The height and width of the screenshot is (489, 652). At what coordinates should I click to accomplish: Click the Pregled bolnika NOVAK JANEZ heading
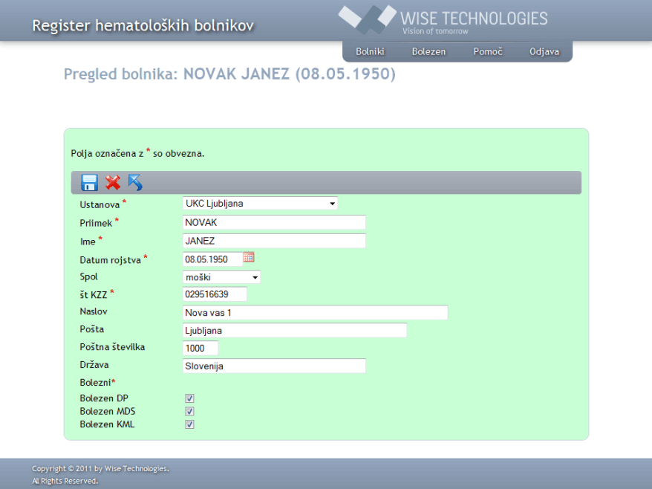(x=229, y=74)
